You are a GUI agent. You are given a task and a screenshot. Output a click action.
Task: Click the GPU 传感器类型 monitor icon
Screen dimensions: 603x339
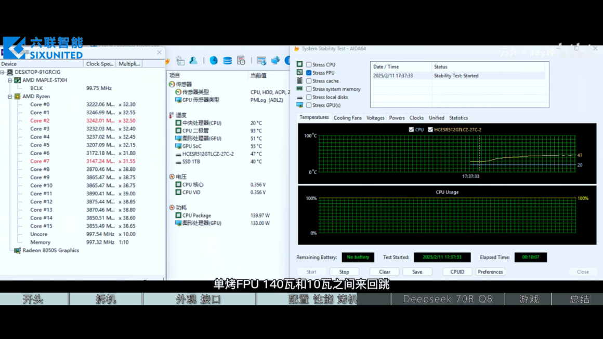coord(178,100)
